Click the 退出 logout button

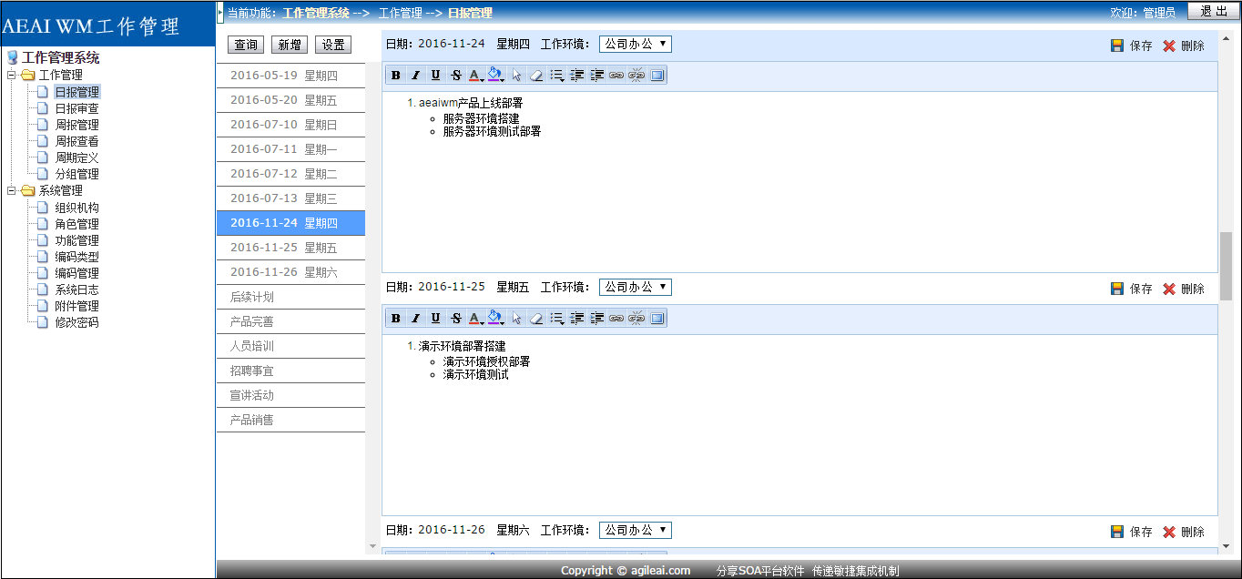click(1214, 11)
